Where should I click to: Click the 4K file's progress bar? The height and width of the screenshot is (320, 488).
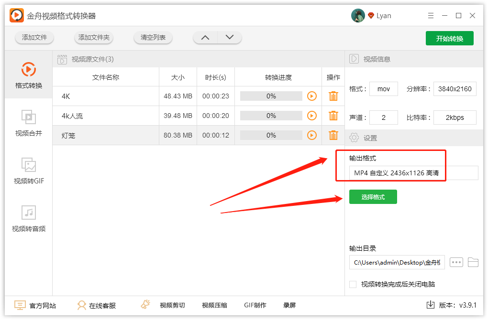[x=271, y=96]
